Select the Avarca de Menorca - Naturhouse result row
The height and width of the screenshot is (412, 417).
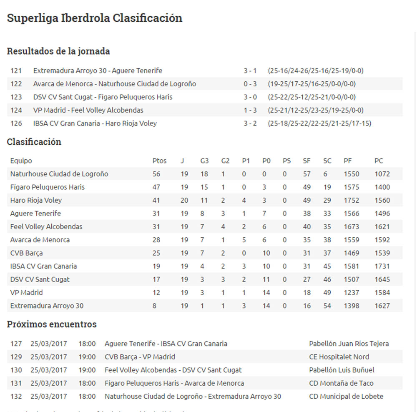[114, 84]
